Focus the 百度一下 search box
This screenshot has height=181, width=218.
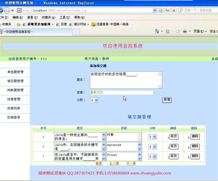point(201,10)
